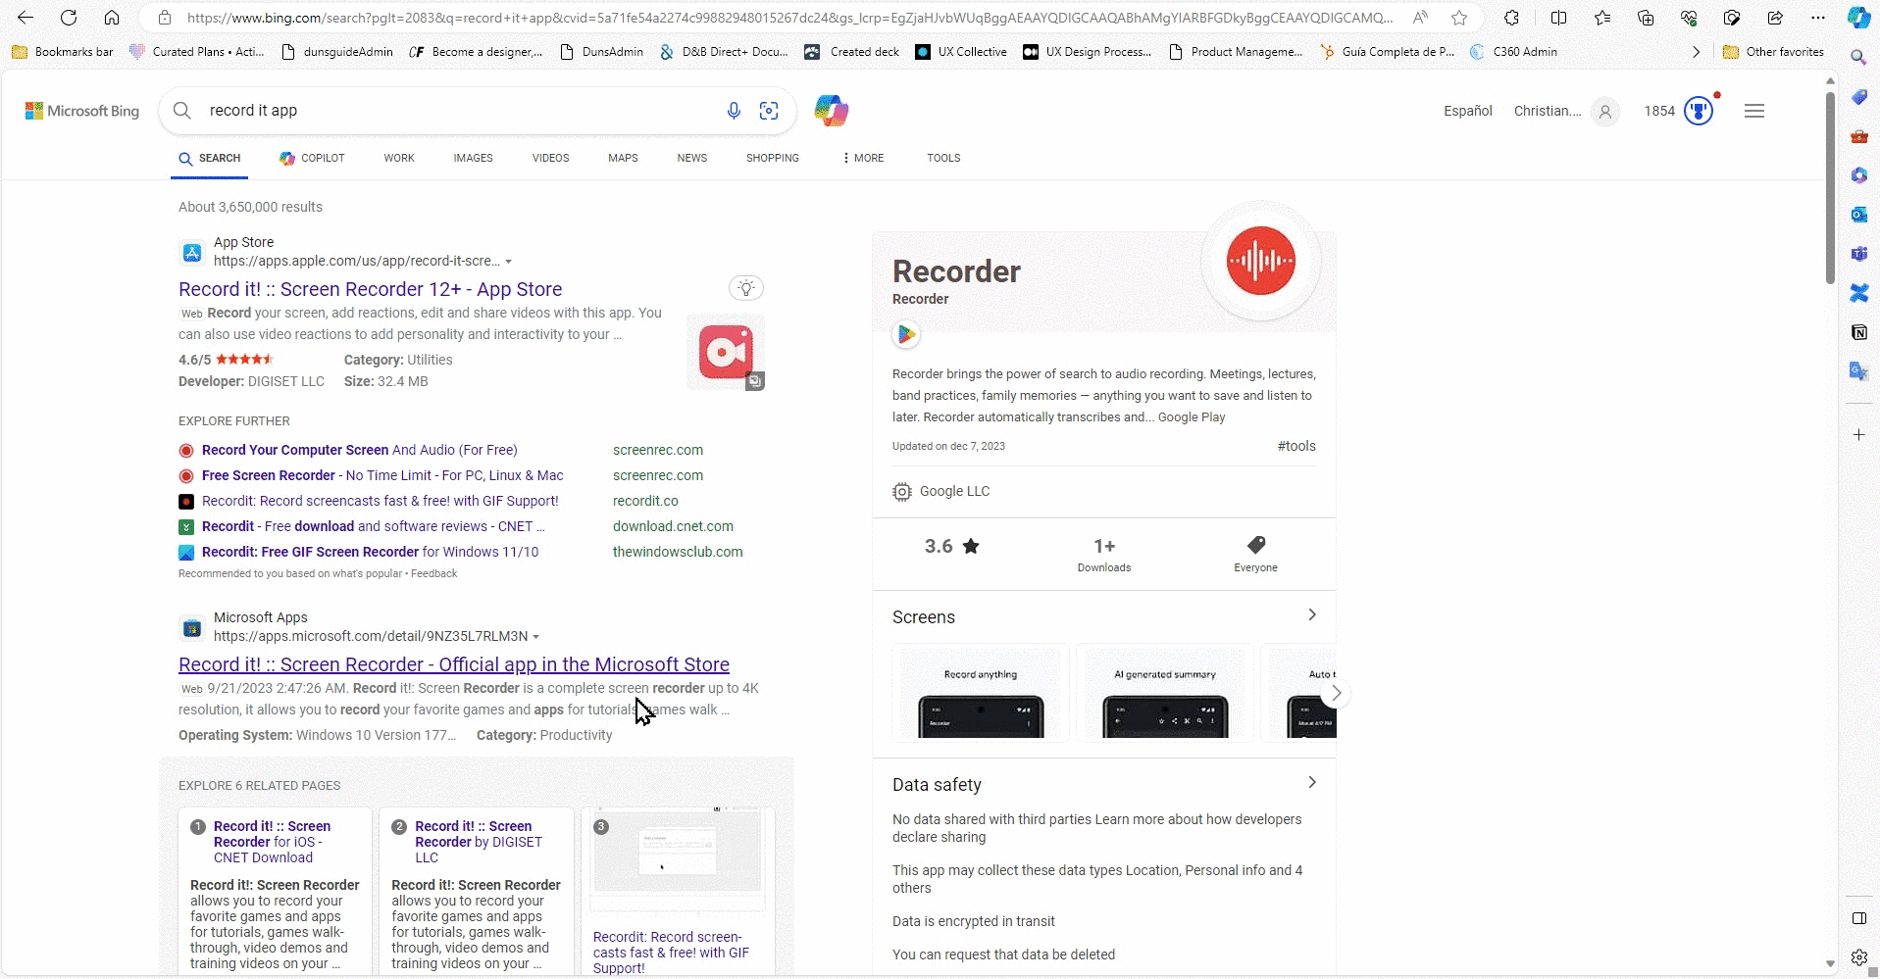Open the Recordit CNET download link
This screenshot has width=1880, height=979.
(373, 526)
